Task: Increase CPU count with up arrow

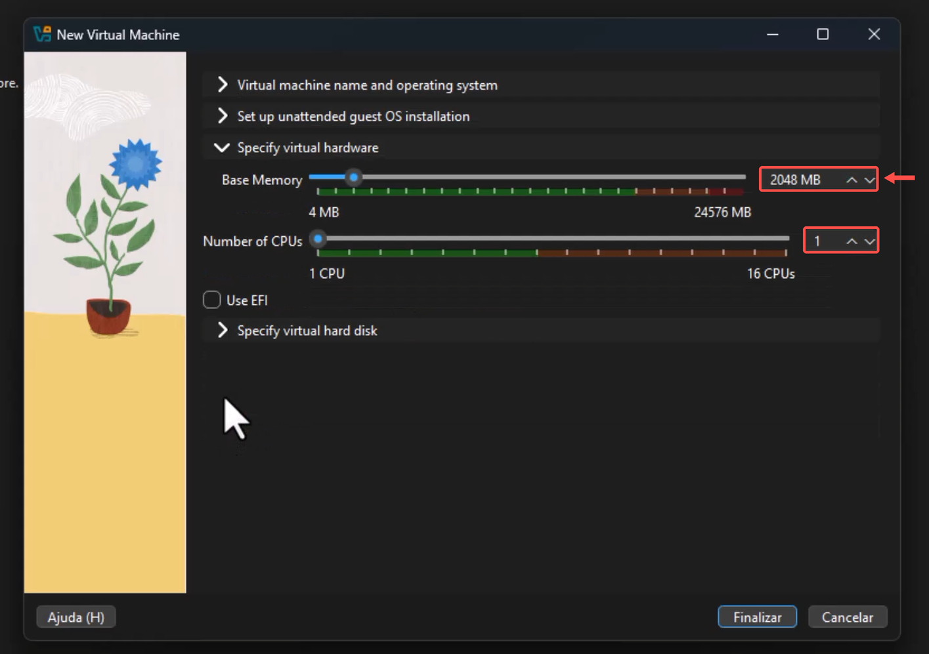Action: 852,241
